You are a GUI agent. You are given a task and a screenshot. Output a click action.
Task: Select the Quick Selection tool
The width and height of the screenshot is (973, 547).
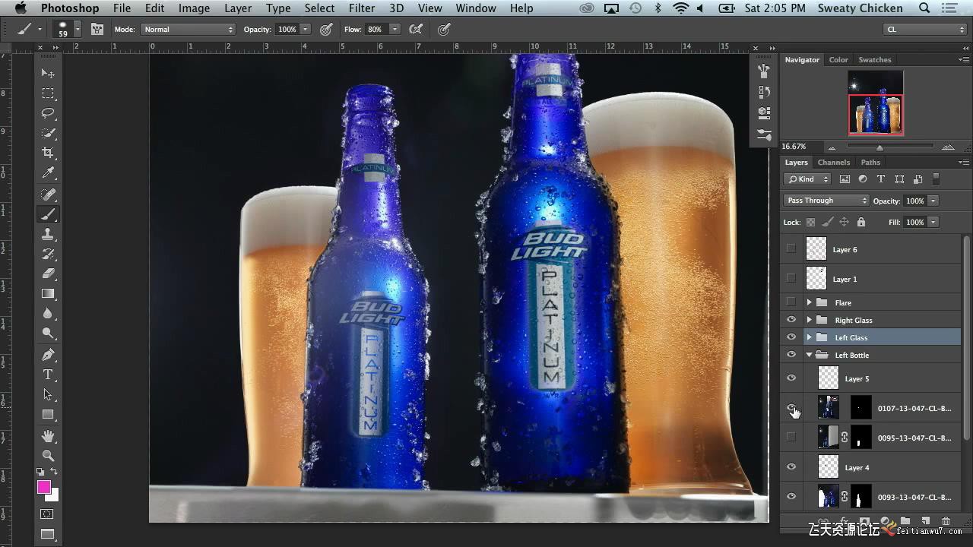pos(48,133)
